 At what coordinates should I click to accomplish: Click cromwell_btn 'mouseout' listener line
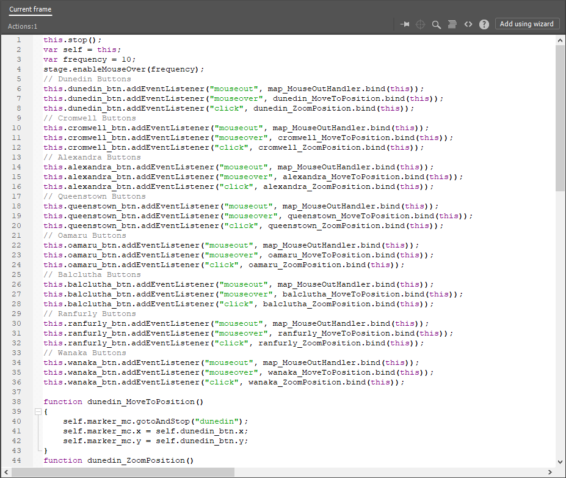pos(236,128)
